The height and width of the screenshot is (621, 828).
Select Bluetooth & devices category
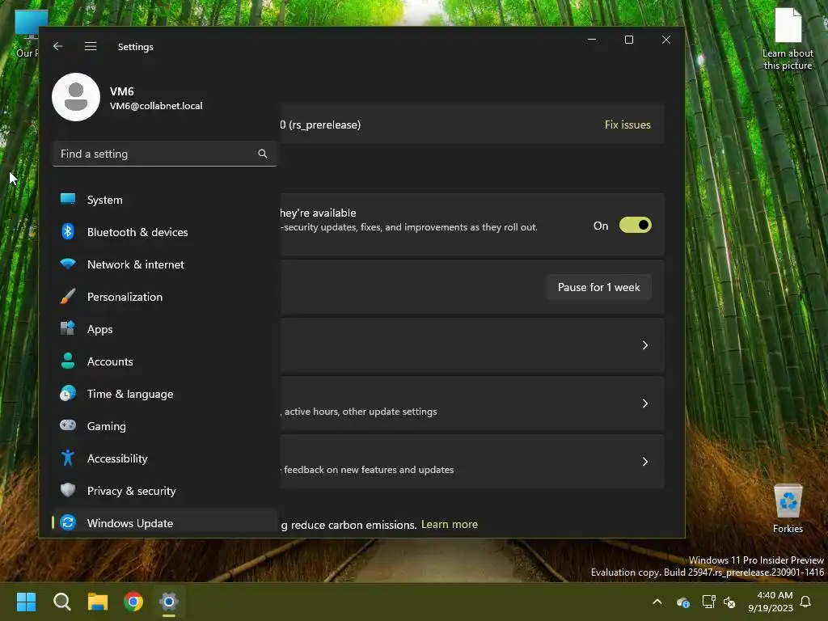pyautogui.click(x=165, y=232)
